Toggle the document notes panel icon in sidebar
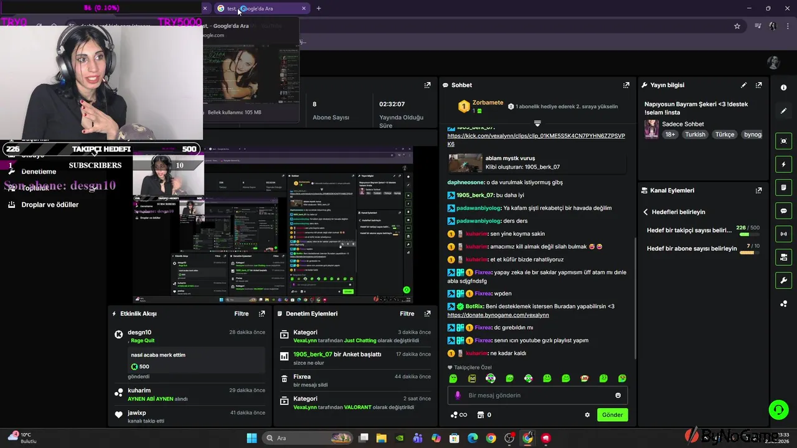The width and height of the screenshot is (797, 448). click(783, 187)
